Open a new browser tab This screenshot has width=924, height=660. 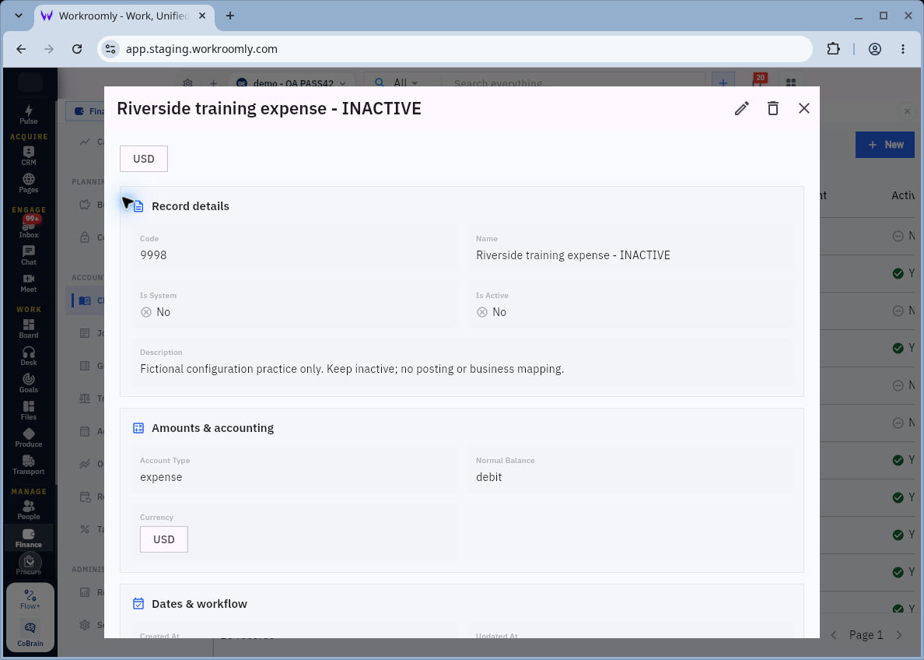(229, 16)
